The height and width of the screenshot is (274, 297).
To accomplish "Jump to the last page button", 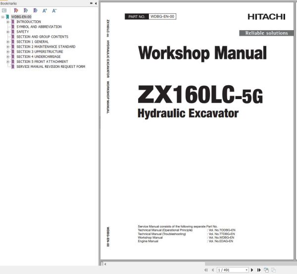I will point(259,270).
